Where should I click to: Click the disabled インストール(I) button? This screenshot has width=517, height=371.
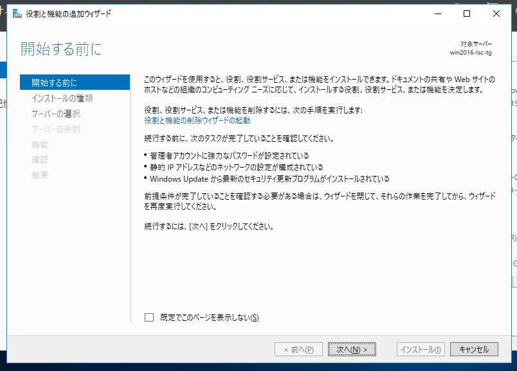pos(421,349)
